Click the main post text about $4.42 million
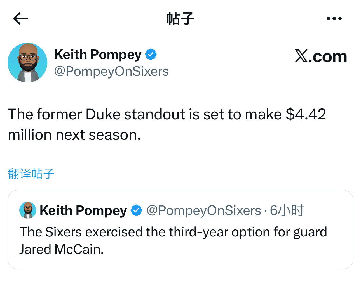The image size is (361, 284). click(x=167, y=115)
